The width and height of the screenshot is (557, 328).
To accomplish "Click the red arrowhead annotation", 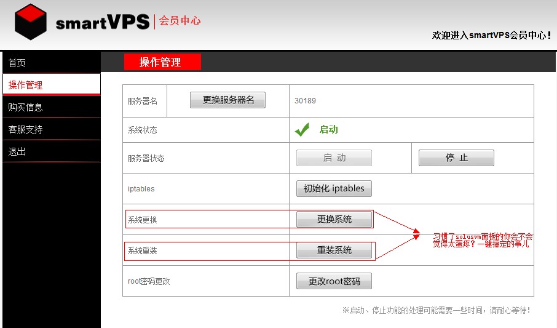I will [417, 234].
